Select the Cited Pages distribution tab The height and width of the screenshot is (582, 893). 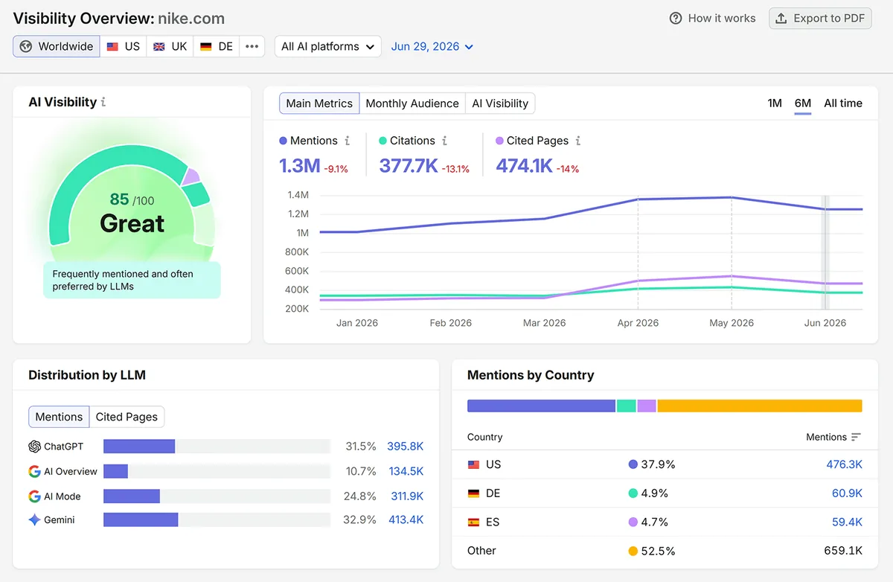tap(127, 417)
